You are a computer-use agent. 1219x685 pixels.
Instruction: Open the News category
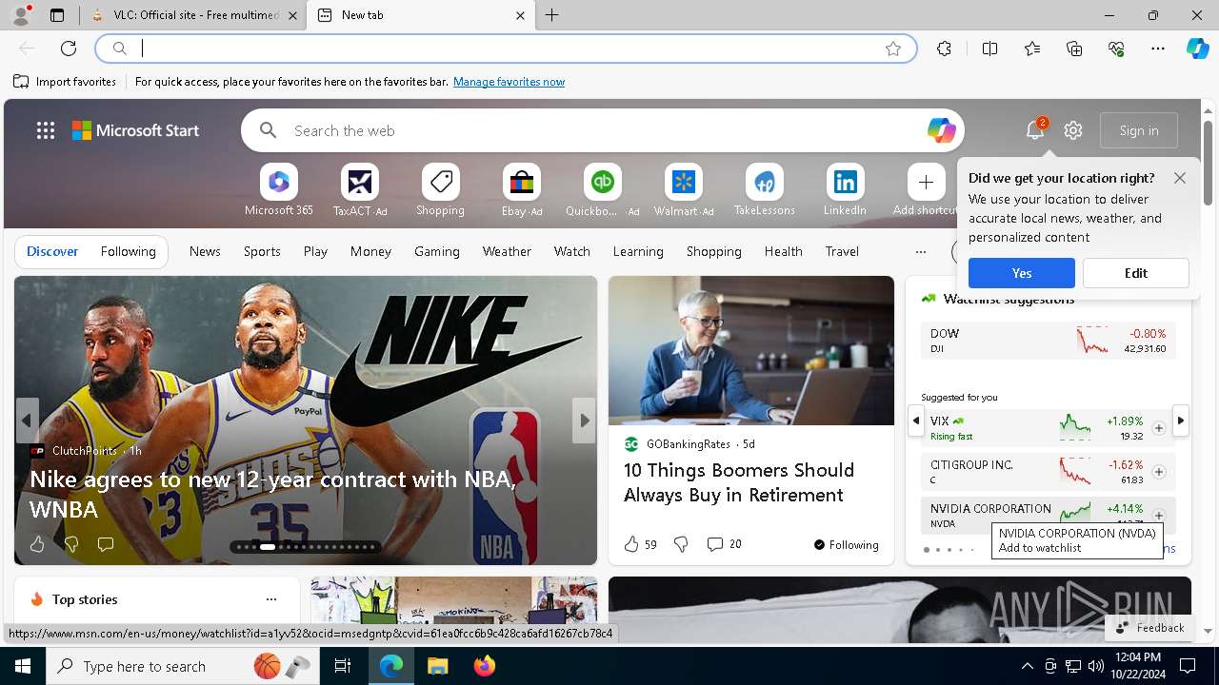[x=205, y=252]
